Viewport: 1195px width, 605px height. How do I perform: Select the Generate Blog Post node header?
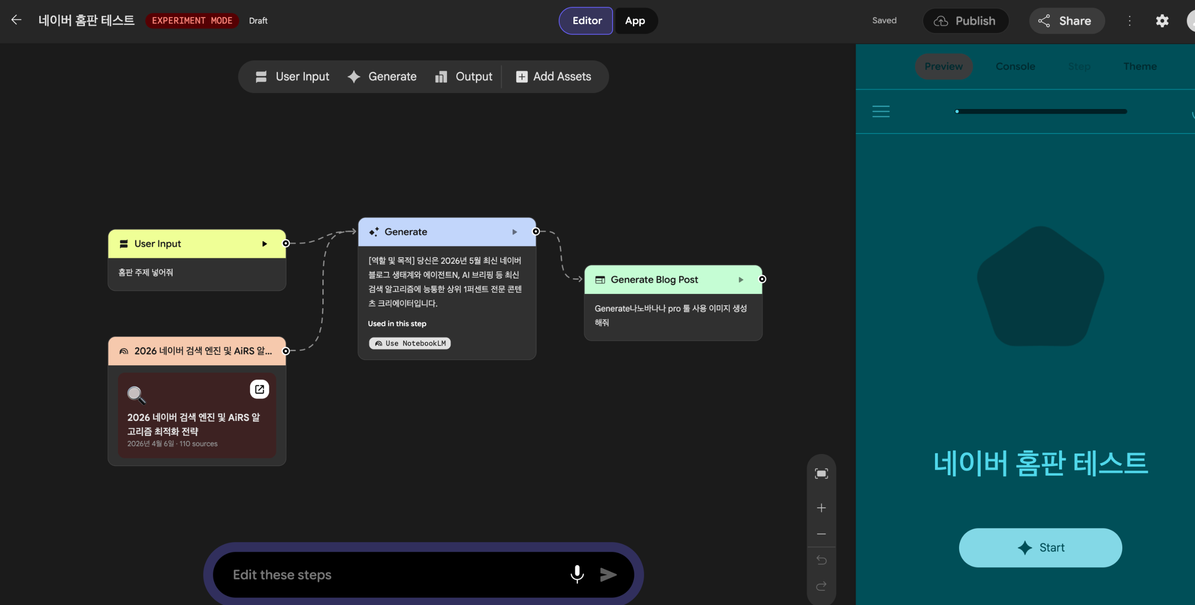pyautogui.click(x=673, y=280)
